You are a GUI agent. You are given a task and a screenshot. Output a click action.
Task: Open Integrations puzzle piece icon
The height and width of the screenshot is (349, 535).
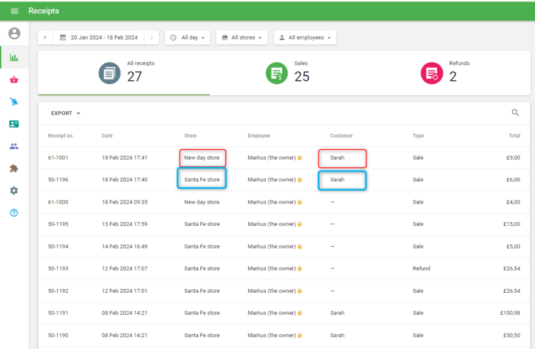click(x=14, y=168)
